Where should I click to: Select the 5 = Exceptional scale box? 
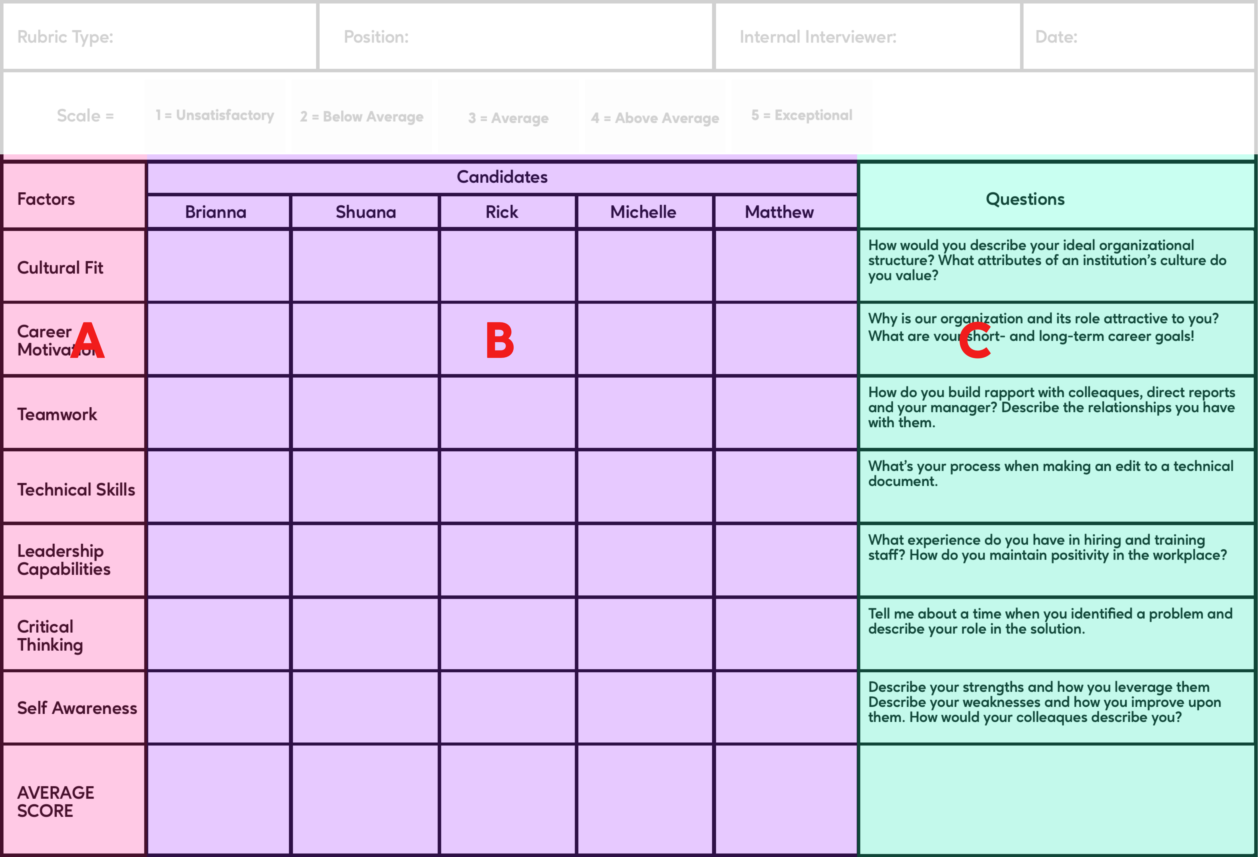pyautogui.click(x=802, y=116)
